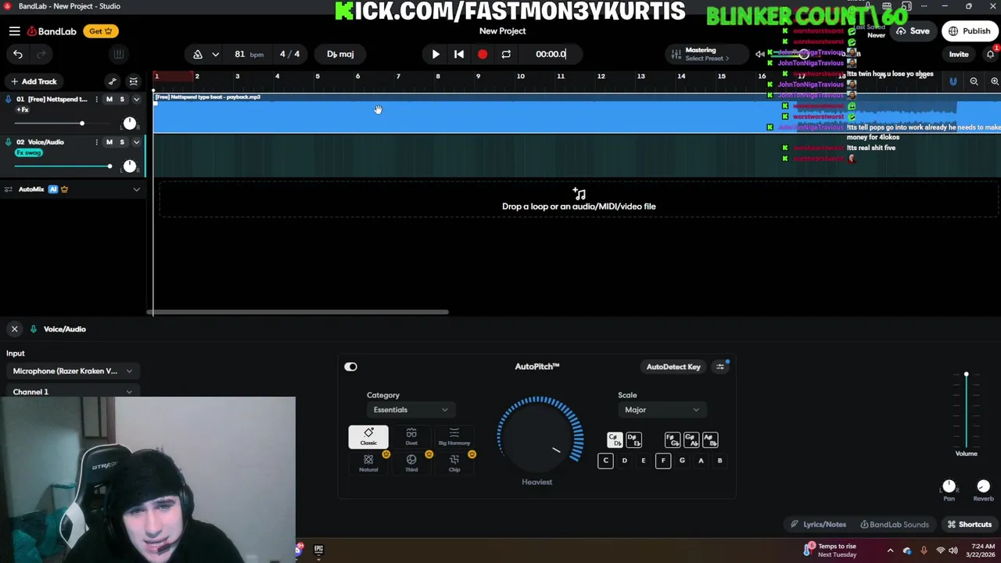This screenshot has height=563, width=1001.
Task: Open the hamburger main menu
Action: (15, 31)
